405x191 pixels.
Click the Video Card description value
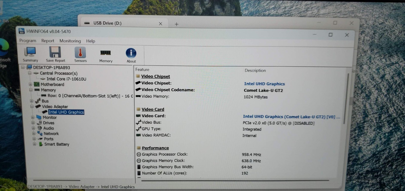tap(291, 117)
